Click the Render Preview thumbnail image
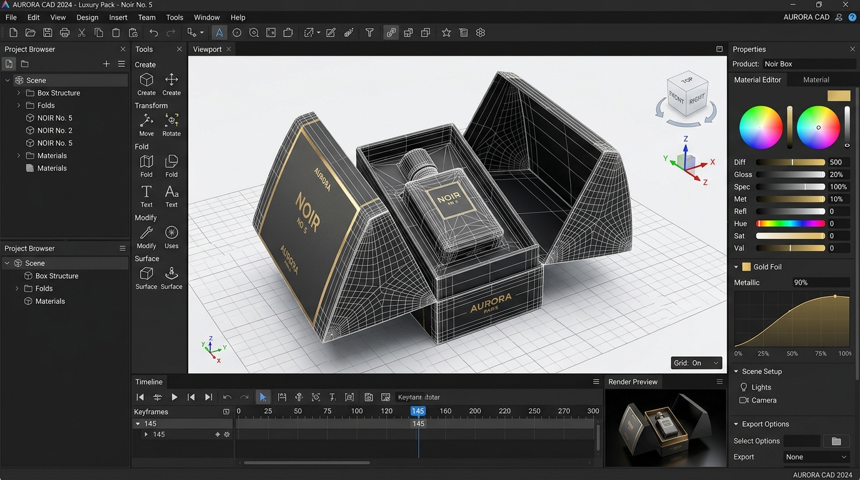Viewport: 860px width, 480px height. tap(665, 428)
